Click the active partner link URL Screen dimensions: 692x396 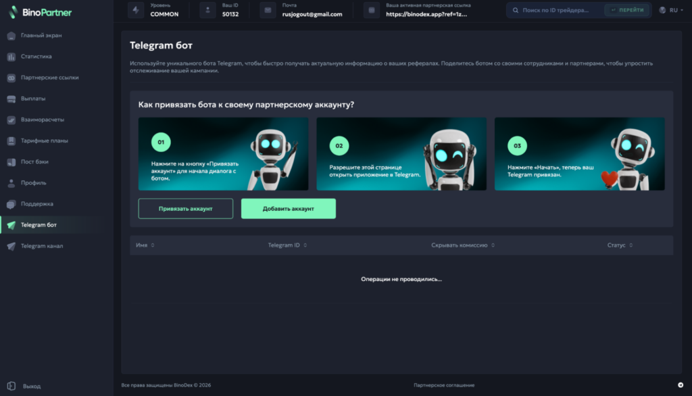coord(426,14)
